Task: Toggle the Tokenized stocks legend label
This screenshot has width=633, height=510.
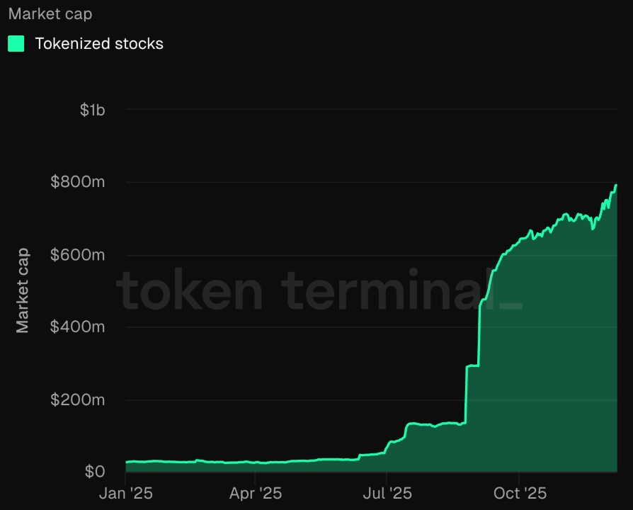Action: click(99, 44)
